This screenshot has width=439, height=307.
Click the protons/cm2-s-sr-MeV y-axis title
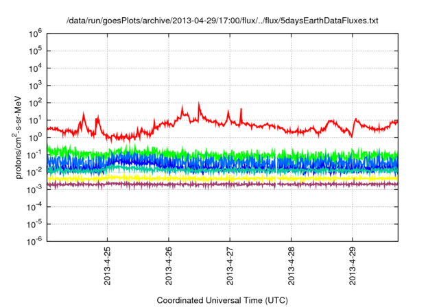pos(18,137)
